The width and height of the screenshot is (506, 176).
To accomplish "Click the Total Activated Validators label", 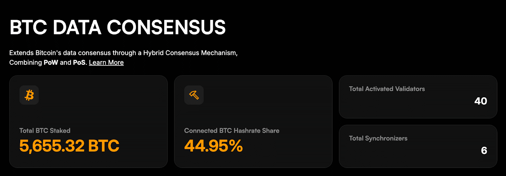I will pyautogui.click(x=387, y=89).
